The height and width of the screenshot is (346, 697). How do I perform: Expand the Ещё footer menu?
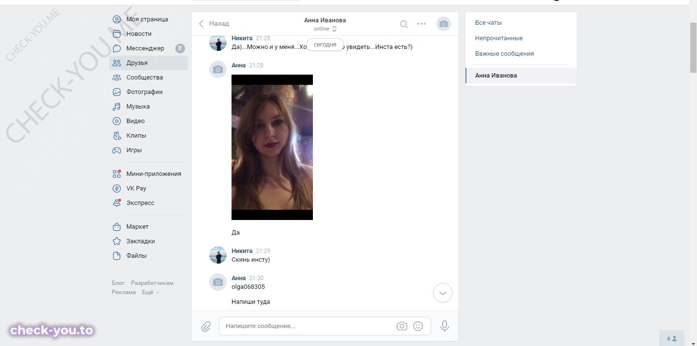click(x=151, y=292)
